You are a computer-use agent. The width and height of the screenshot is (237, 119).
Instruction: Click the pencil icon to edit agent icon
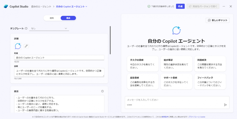coord(26,46)
